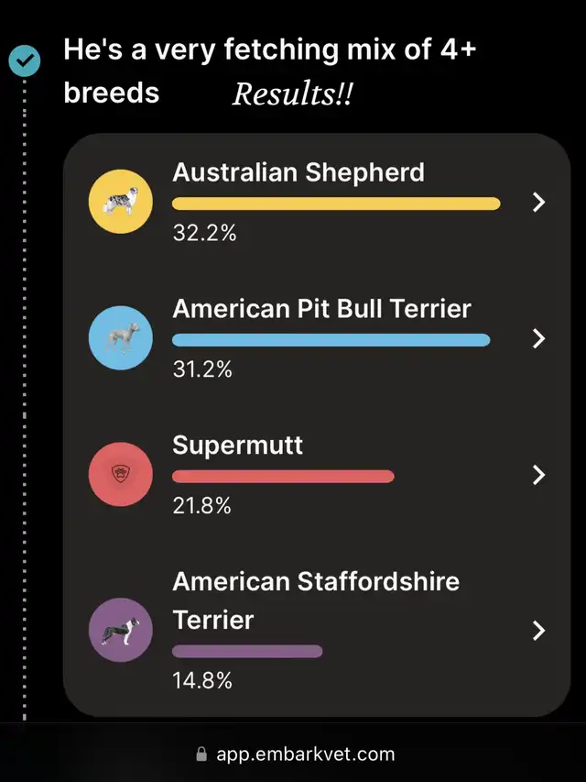
Task: Click the red Supermutt percentage bar
Action: tap(283, 476)
